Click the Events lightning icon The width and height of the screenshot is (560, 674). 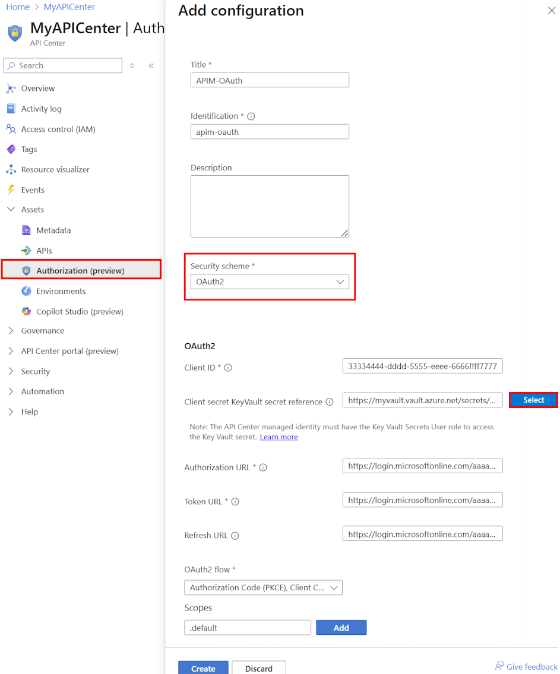[x=11, y=189]
